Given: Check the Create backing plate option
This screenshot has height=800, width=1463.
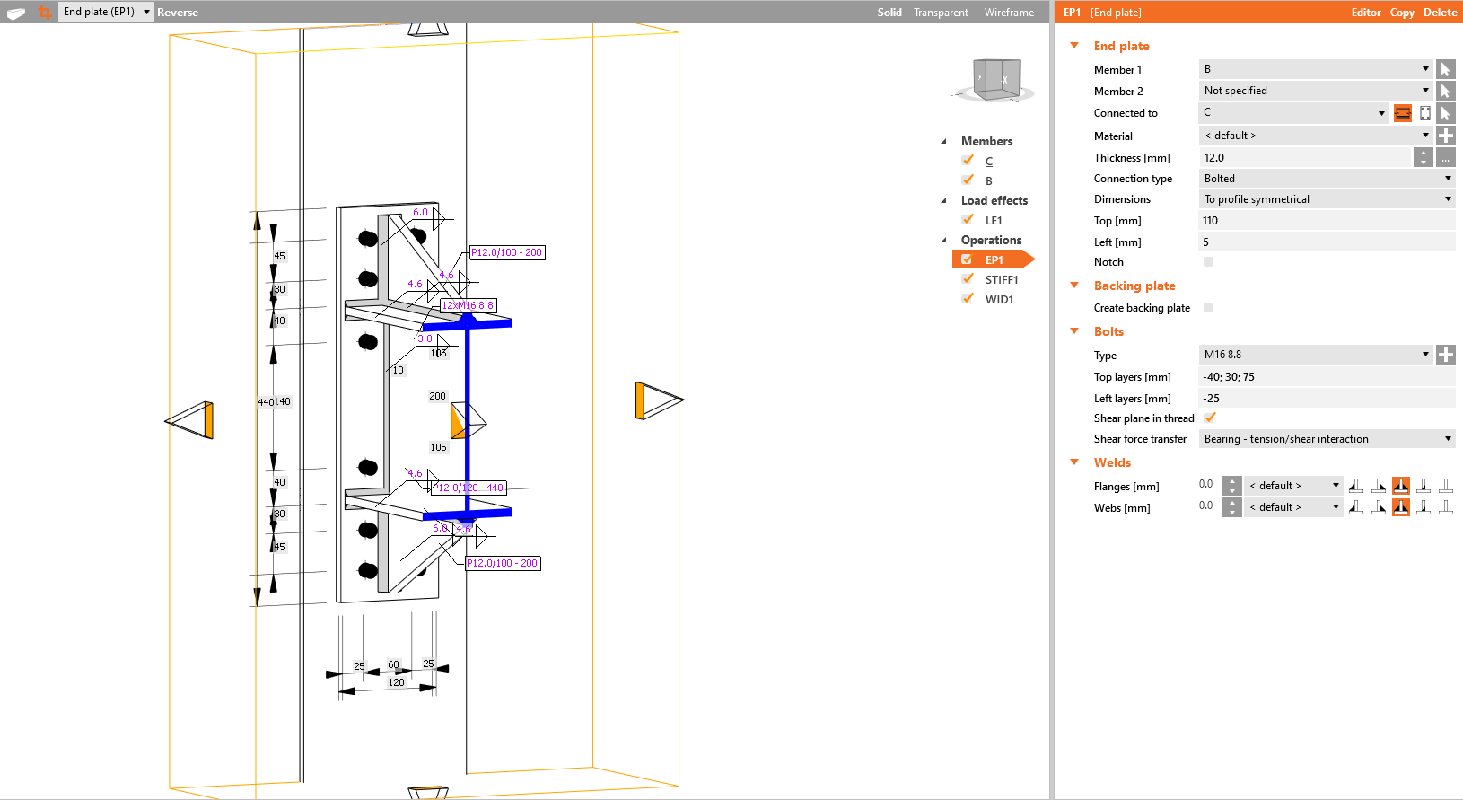Looking at the screenshot, I should click(1208, 308).
